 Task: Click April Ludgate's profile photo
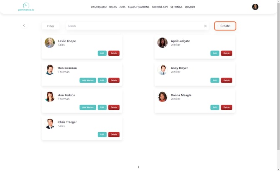click(x=162, y=43)
